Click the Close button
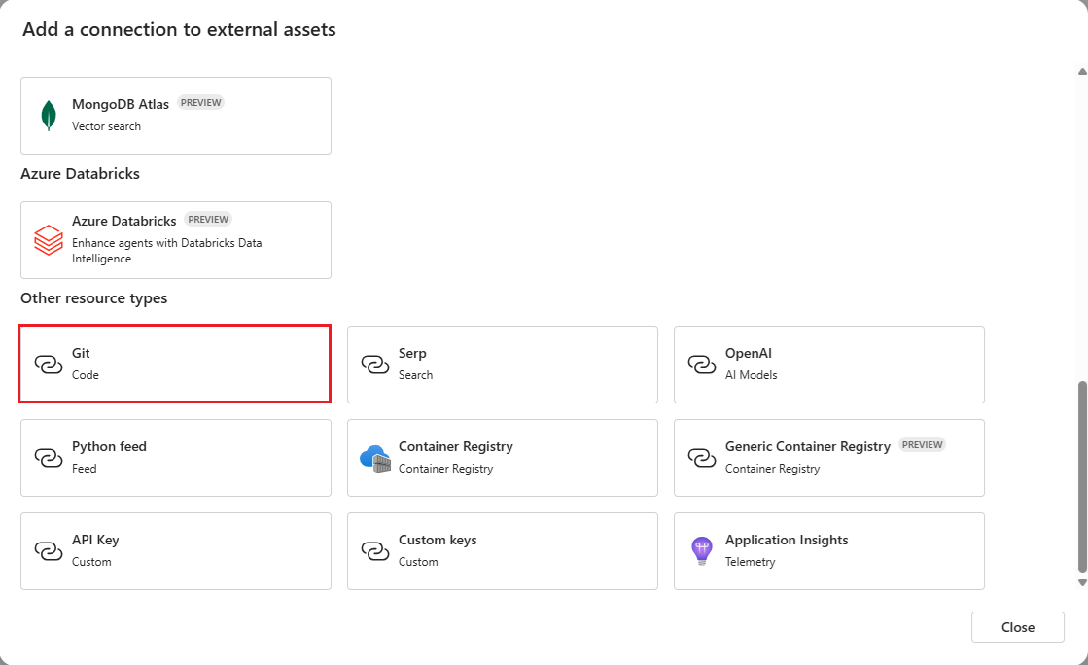Image resolution: width=1088 pixels, height=665 pixels. coord(1017,626)
